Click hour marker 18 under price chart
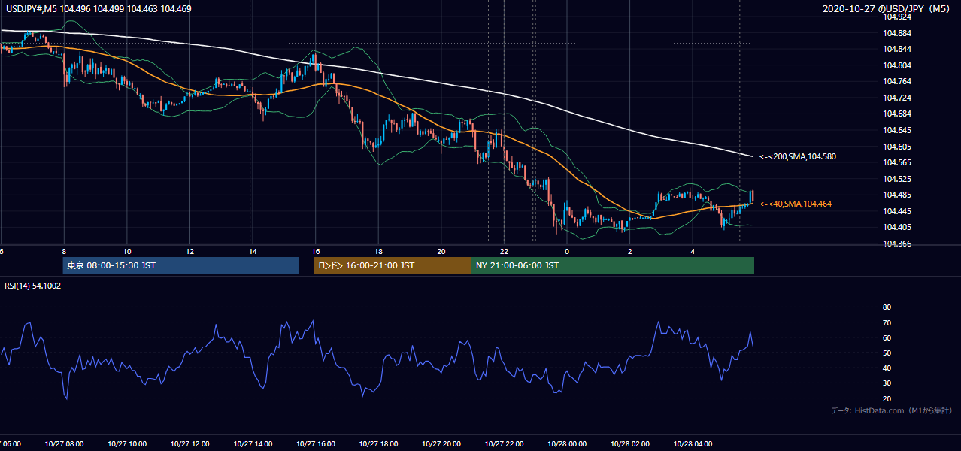This screenshot has width=961, height=451. [x=378, y=252]
